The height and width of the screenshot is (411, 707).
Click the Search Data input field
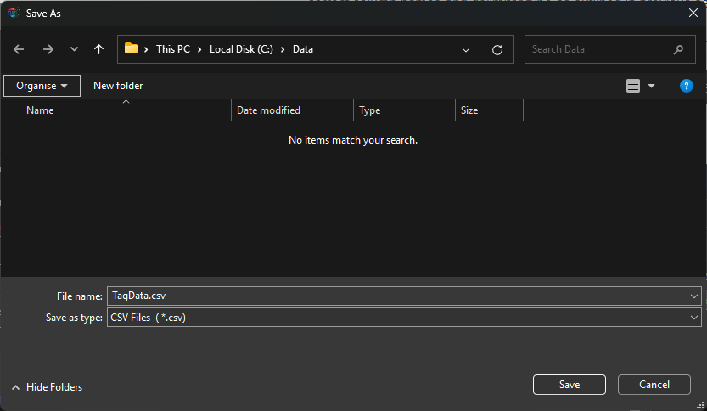point(598,49)
